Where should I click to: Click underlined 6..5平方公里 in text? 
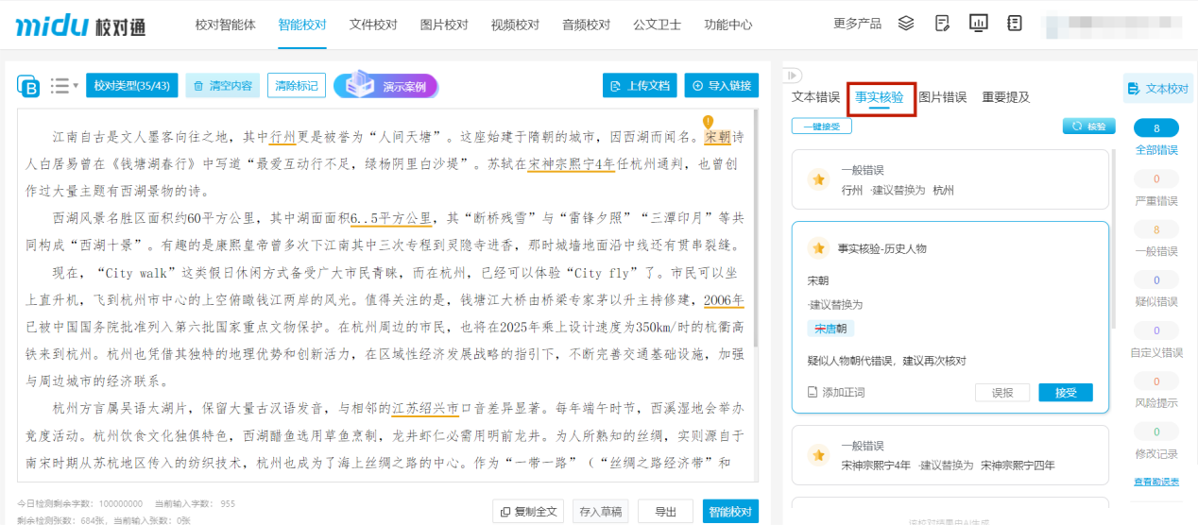click(391, 218)
